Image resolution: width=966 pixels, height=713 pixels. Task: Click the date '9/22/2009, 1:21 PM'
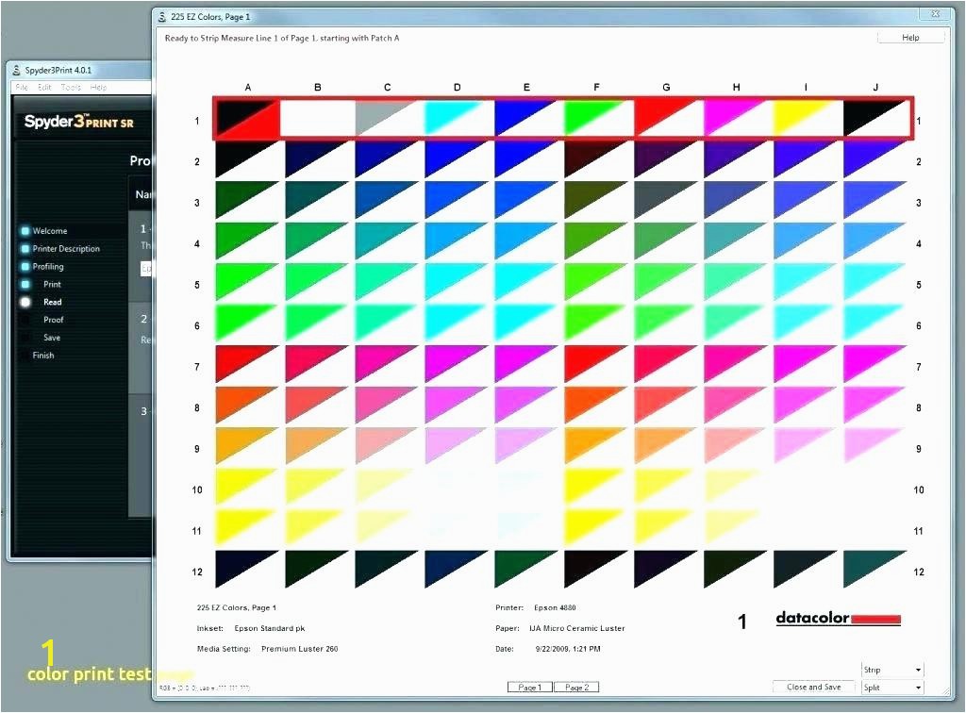tap(567, 649)
